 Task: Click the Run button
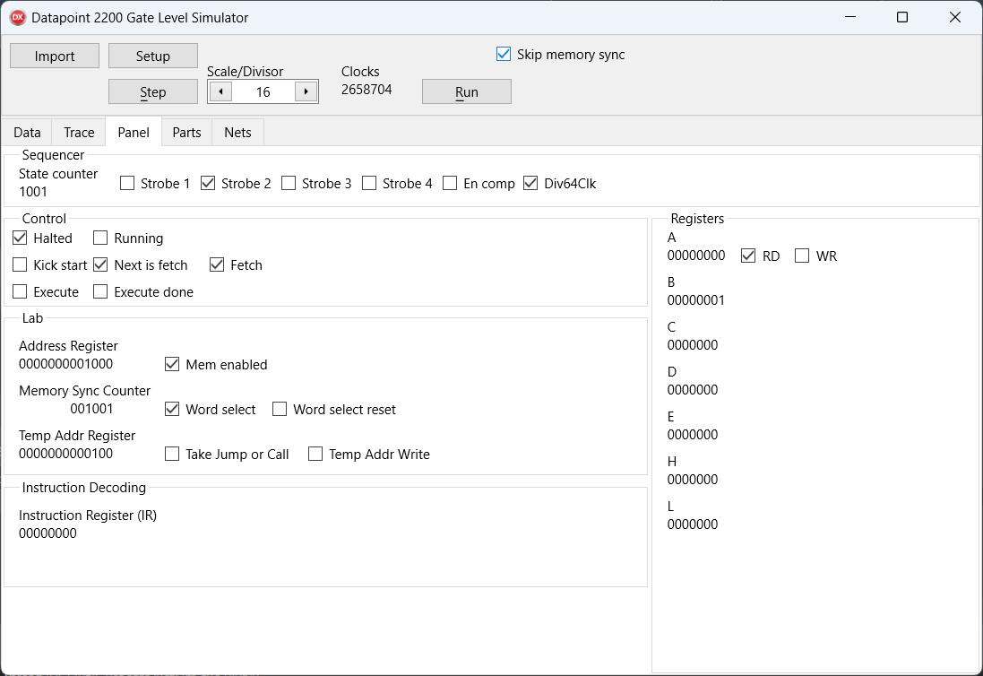[467, 91]
